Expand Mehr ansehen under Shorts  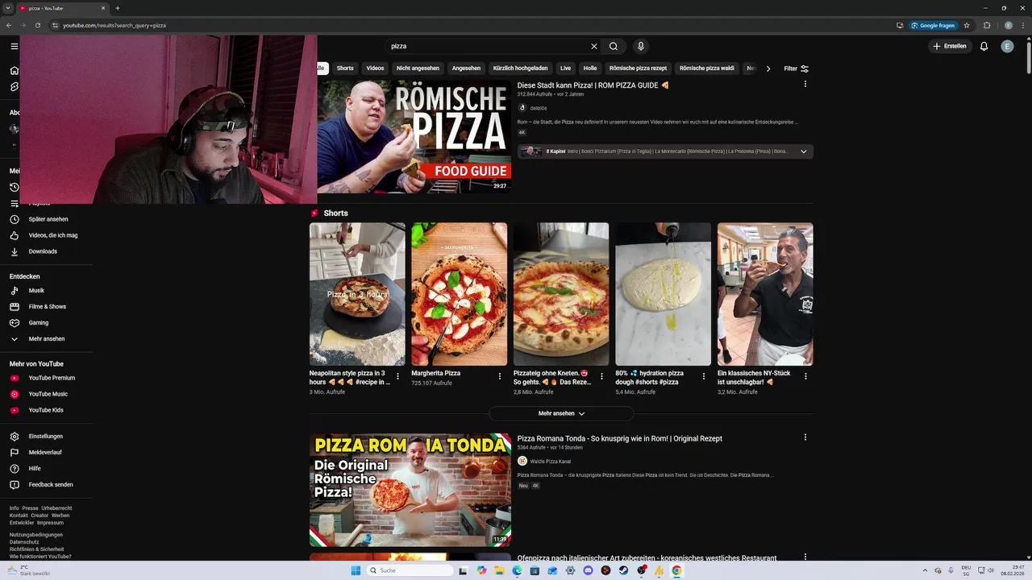[x=561, y=413]
